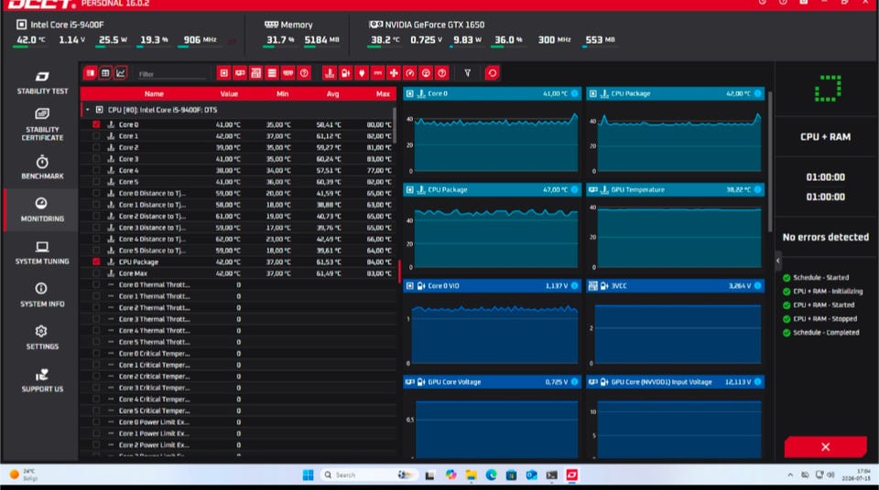Check the Core 3 sensor checkbox

[x=96, y=158]
